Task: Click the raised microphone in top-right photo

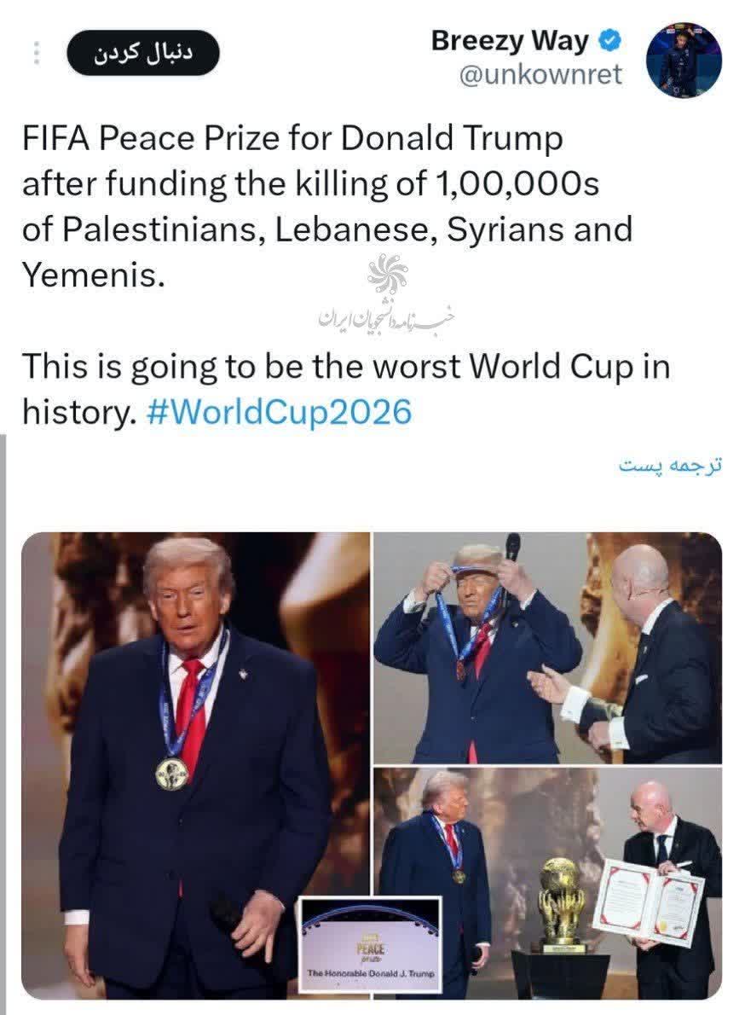Action: 513,548
